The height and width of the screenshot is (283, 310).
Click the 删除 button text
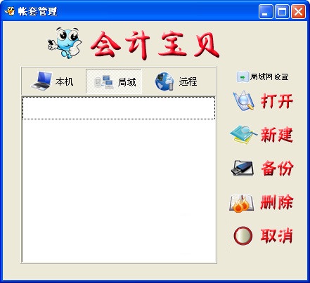point(277,202)
